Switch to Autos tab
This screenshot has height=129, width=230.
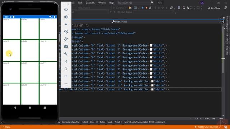tap(102, 122)
